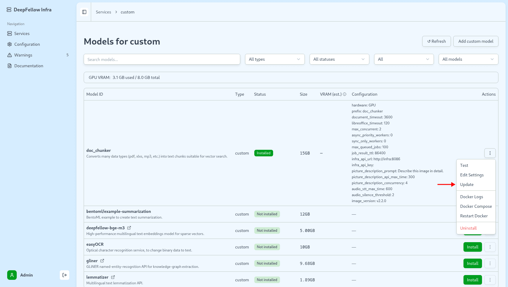
Task: Click the 5.00GB size of deepfellow-bge-m3
Action: (x=307, y=230)
